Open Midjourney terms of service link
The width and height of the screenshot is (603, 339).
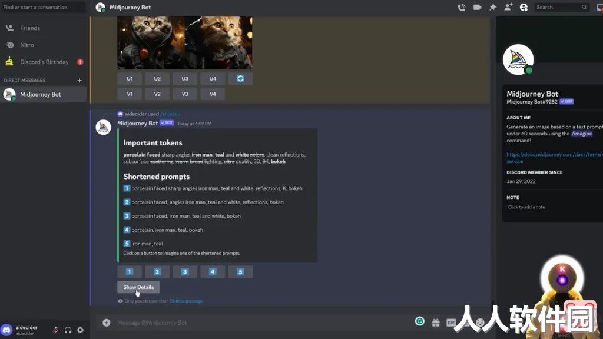coord(555,158)
